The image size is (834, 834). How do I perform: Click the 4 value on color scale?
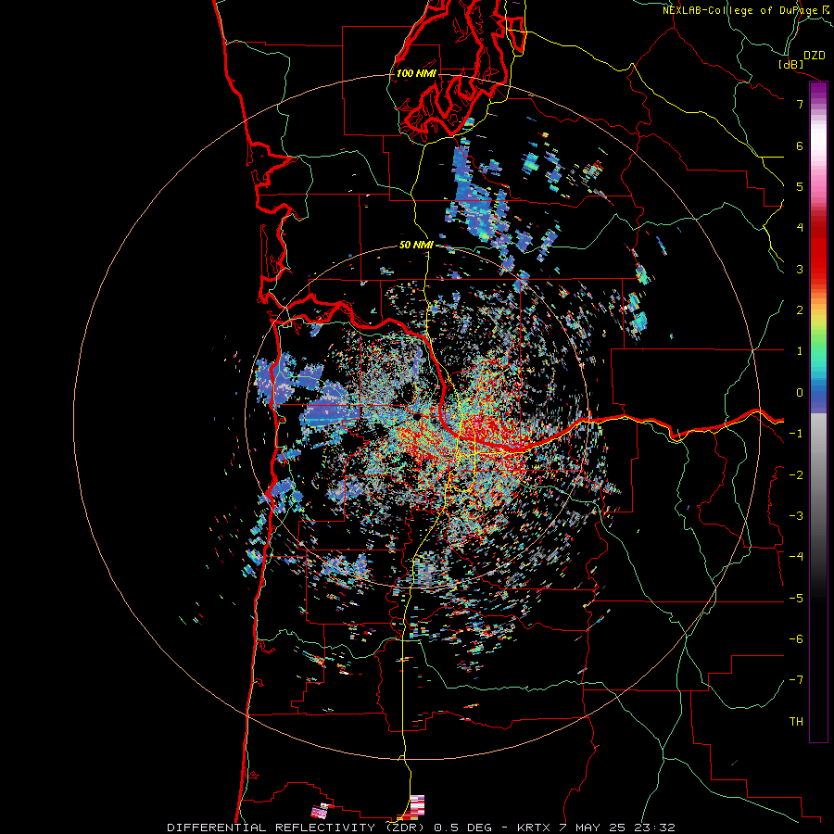800,228
